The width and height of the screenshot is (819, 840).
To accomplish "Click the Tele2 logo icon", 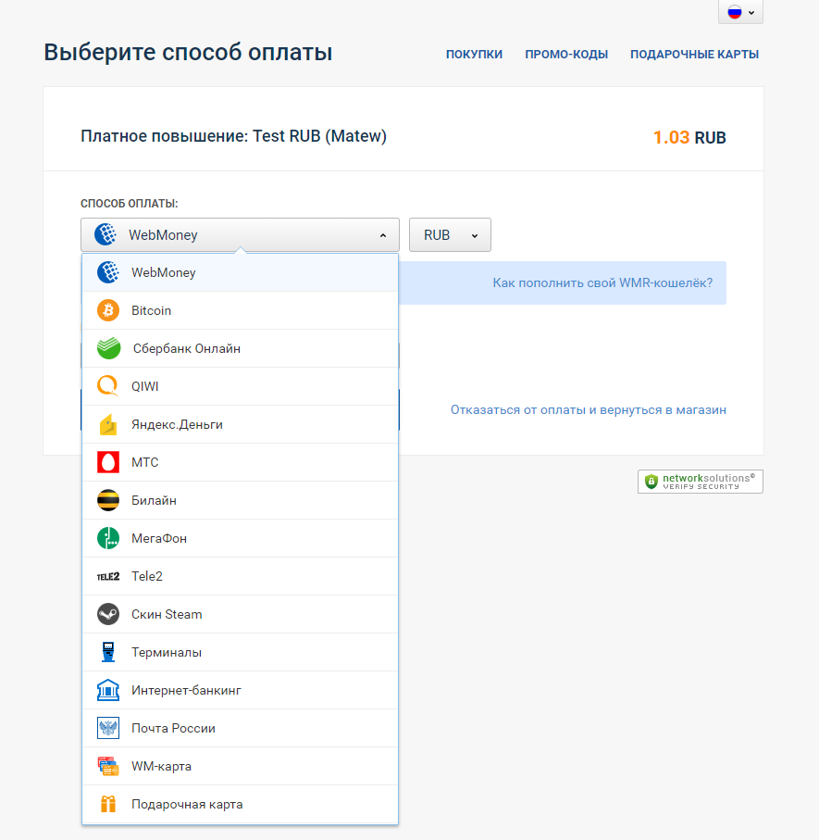I will pos(108,576).
